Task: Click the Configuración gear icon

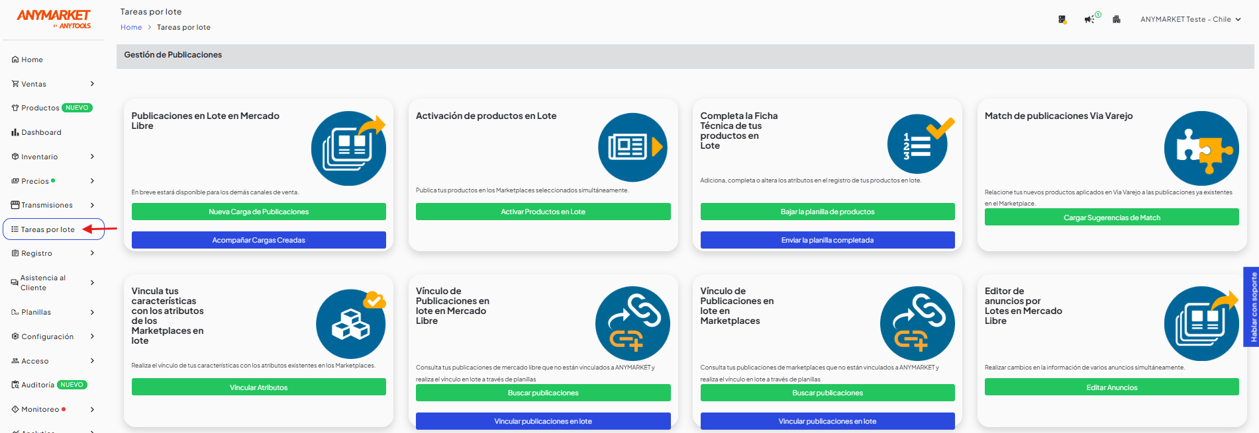Action: click(15, 336)
